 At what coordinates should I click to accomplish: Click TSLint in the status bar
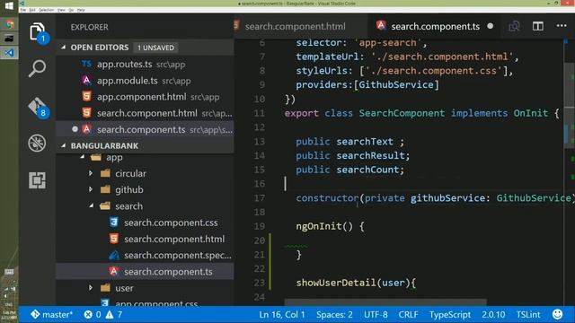528,315
